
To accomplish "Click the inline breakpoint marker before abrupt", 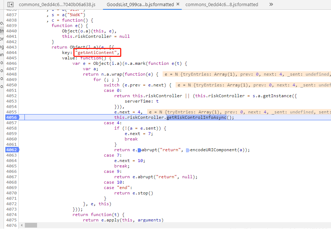I will tap(140, 150).
